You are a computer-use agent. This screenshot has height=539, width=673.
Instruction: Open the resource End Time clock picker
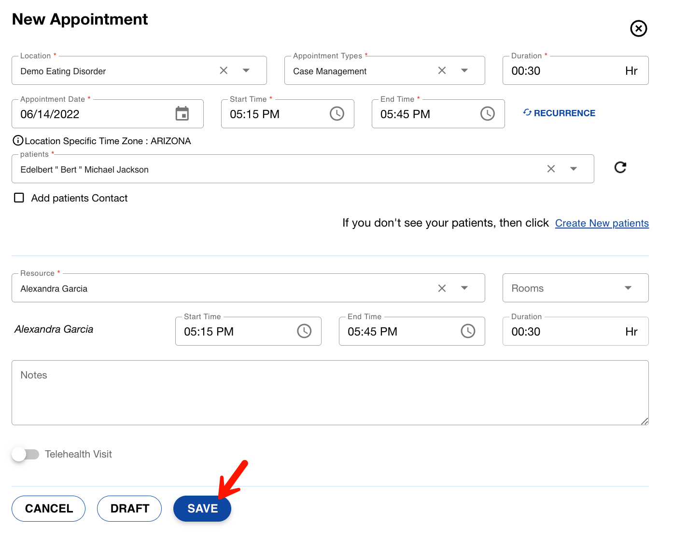tap(468, 331)
